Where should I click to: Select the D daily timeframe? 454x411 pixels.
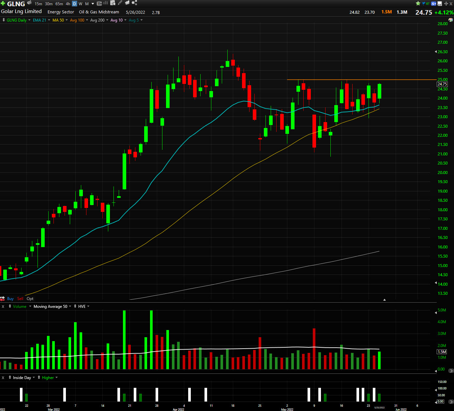click(74, 4)
